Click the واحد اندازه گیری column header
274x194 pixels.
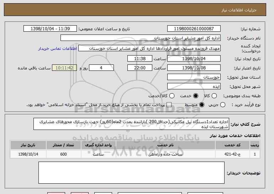[x=98, y=145]
